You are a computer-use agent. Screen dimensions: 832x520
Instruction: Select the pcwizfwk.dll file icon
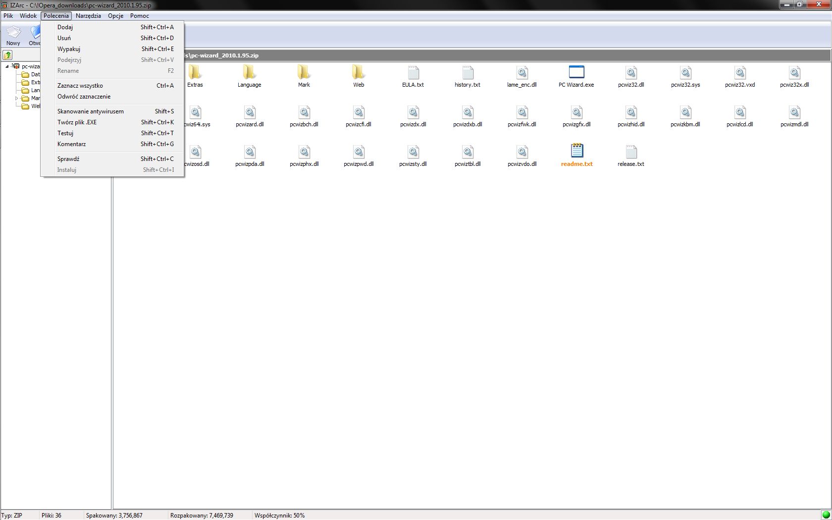(522, 112)
